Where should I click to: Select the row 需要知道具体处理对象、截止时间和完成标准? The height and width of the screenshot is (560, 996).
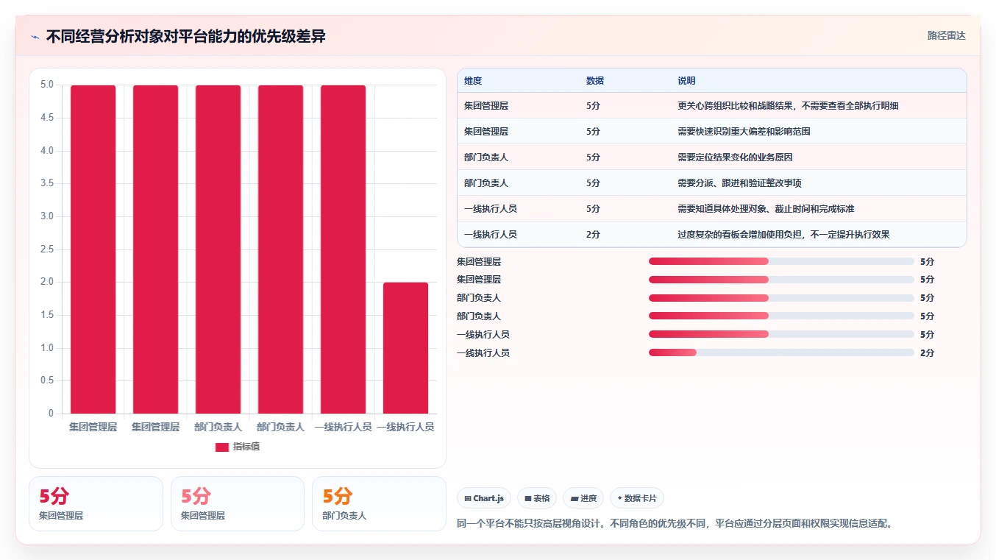pyautogui.click(x=711, y=208)
